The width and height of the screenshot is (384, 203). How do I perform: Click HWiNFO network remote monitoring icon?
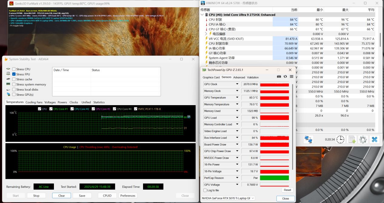[309, 140]
